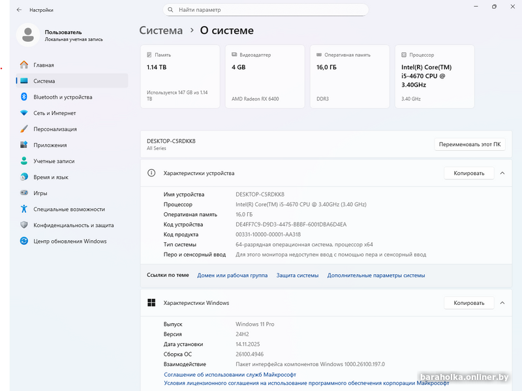The height and width of the screenshot is (391, 522).
Task: Open the Bluetooth и устройства section icon
Action: pyautogui.click(x=24, y=97)
